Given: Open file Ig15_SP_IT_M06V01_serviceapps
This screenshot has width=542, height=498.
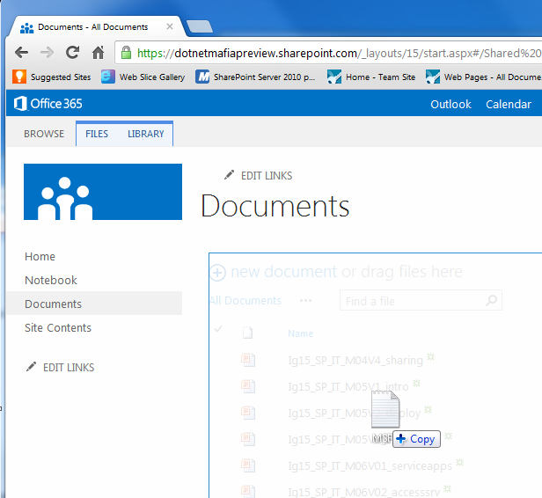Looking at the screenshot, I should pyautogui.click(x=370, y=466).
